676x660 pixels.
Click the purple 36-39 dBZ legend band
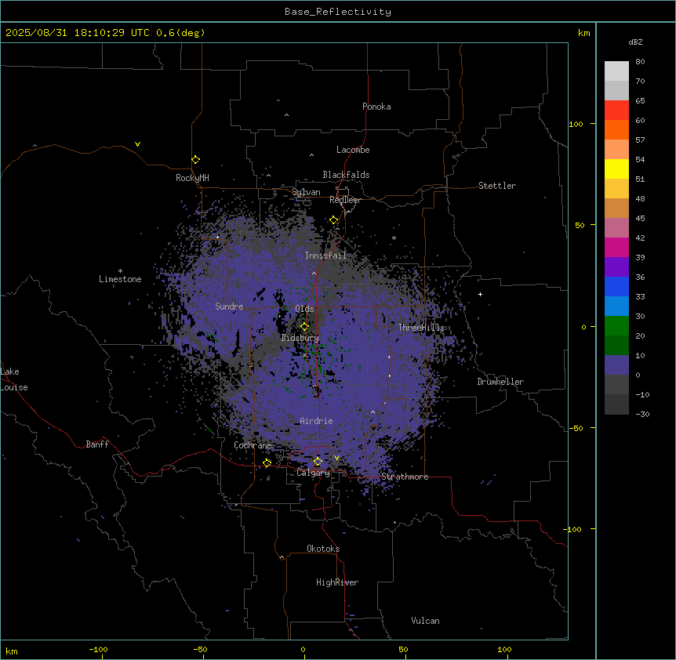click(616, 267)
